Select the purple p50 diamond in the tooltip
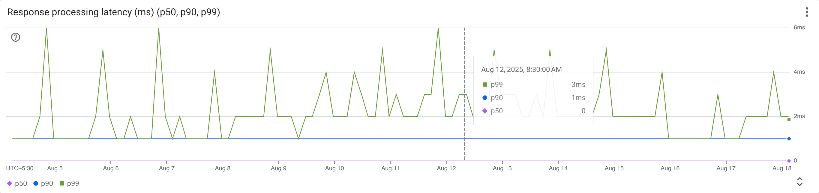819x193 pixels. pyautogui.click(x=484, y=111)
